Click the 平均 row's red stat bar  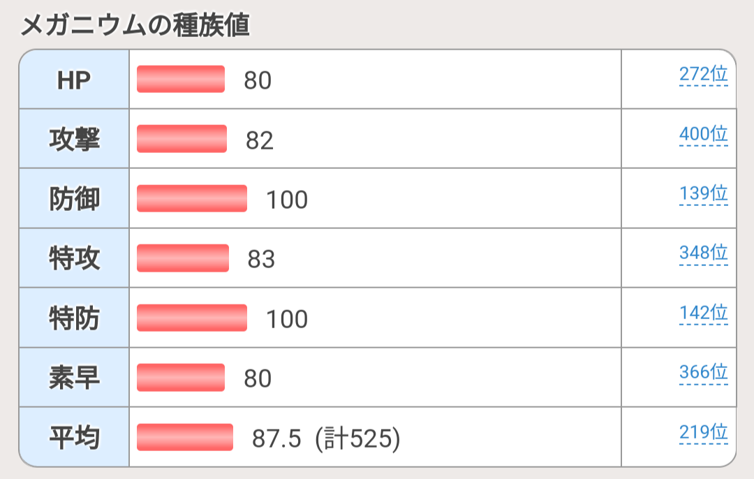pos(185,437)
